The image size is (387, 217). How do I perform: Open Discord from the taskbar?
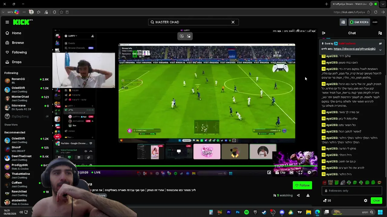point(282,212)
